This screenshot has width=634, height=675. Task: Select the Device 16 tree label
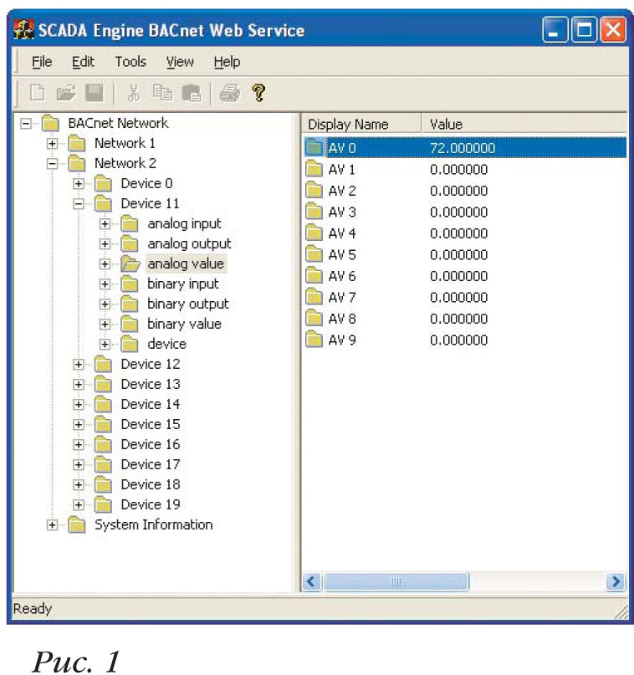151,444
